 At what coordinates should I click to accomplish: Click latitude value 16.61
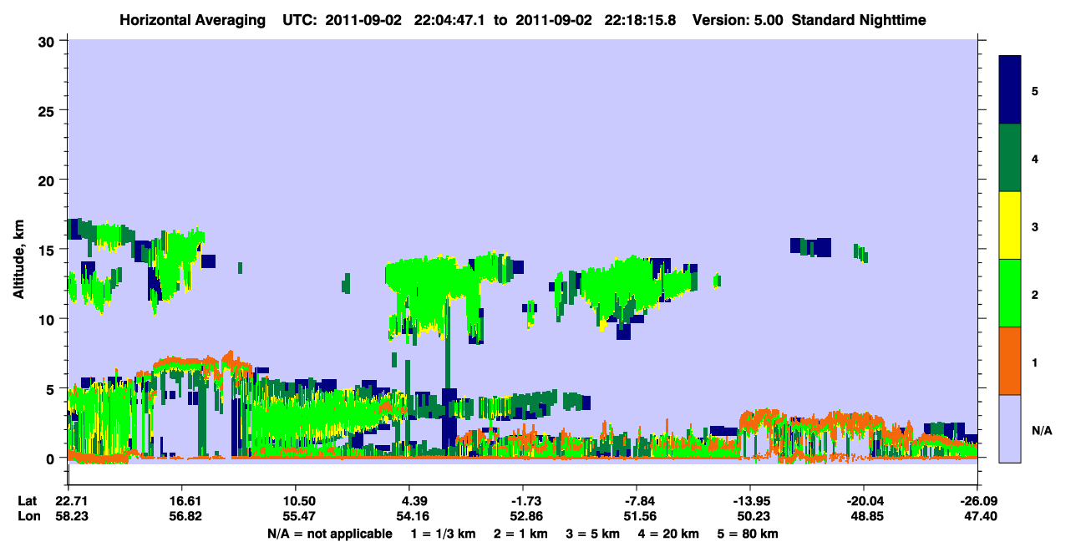181,501
